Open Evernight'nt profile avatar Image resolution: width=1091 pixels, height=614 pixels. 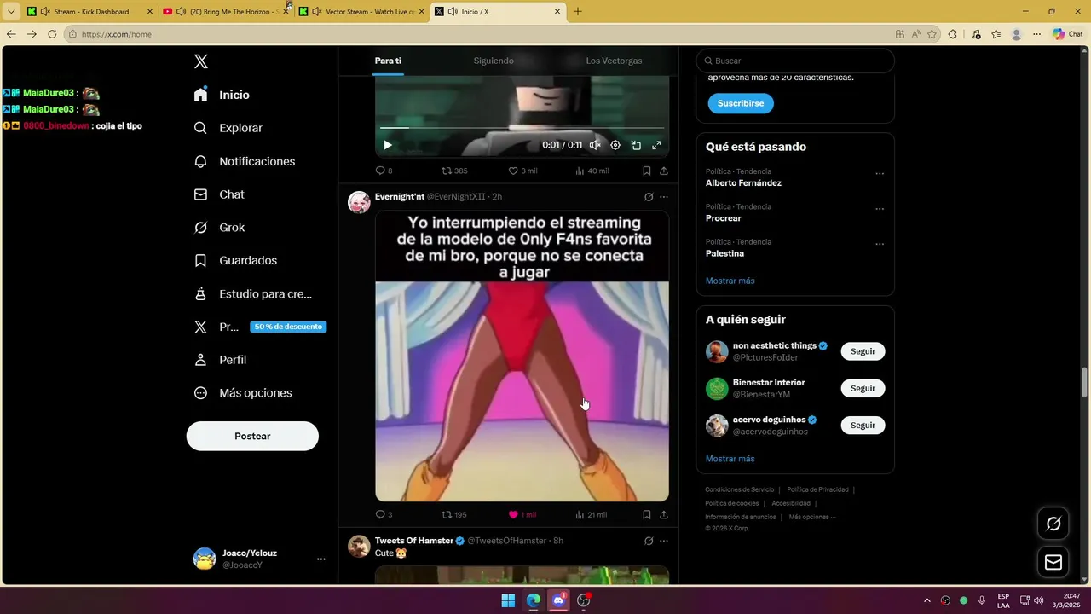359,202
